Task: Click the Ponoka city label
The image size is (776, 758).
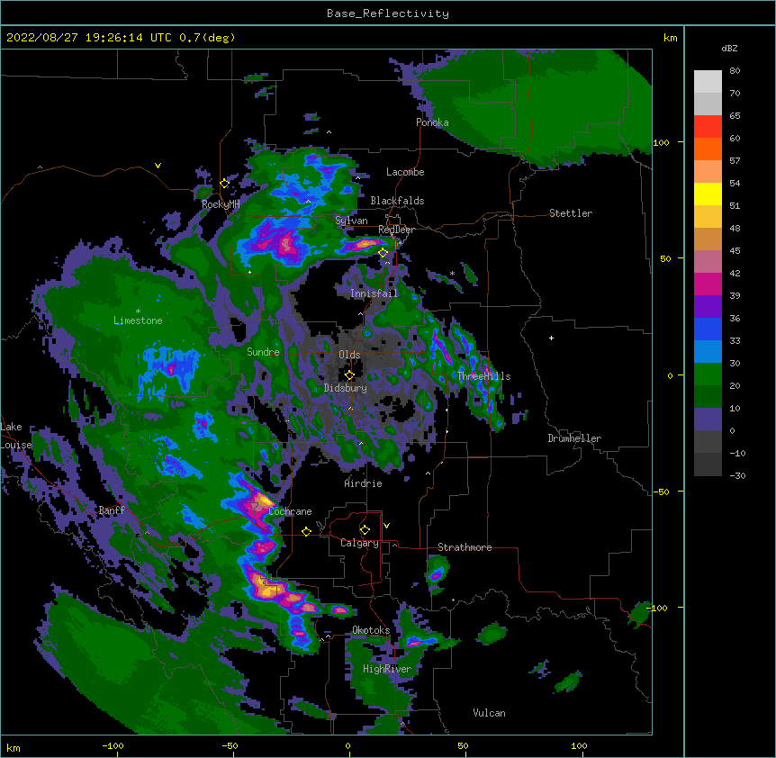Action: (432, 122)
